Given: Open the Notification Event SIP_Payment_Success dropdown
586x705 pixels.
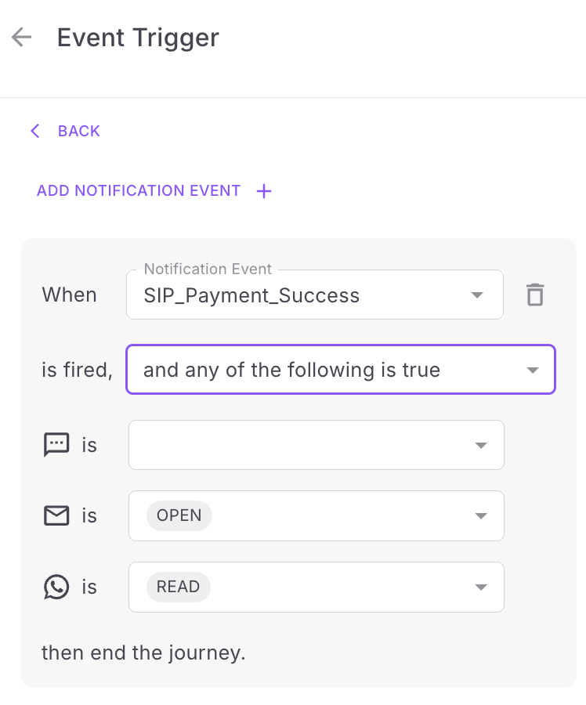Looking at the screenshot, I should tap(315, 295).
